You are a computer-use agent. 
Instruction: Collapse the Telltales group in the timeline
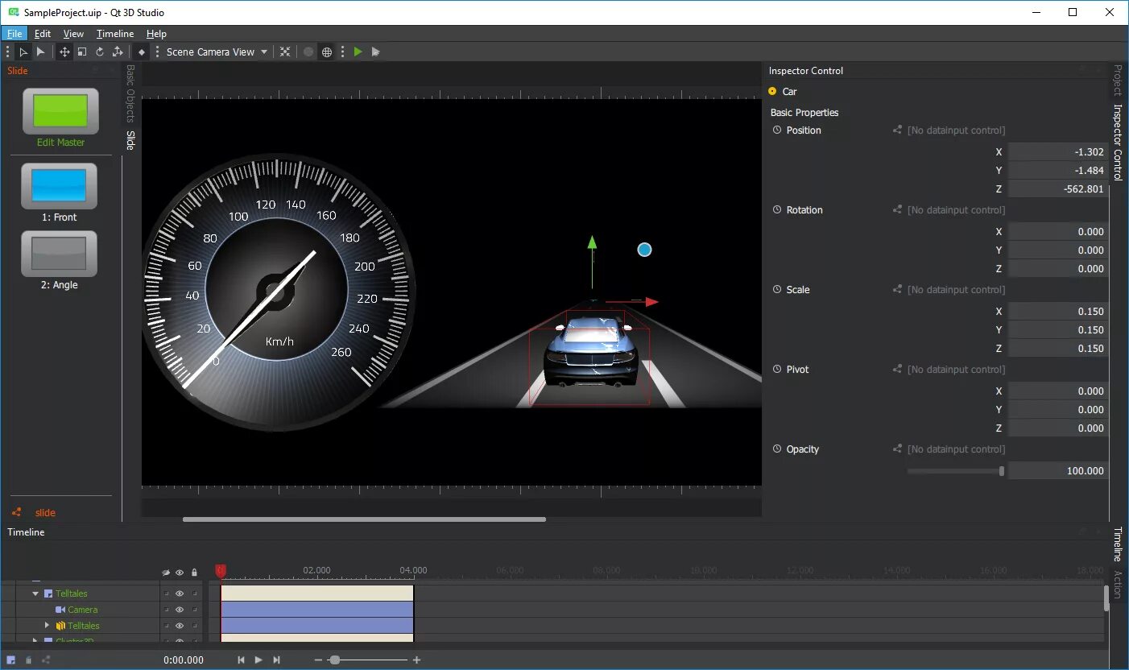(x=35, y=593)
